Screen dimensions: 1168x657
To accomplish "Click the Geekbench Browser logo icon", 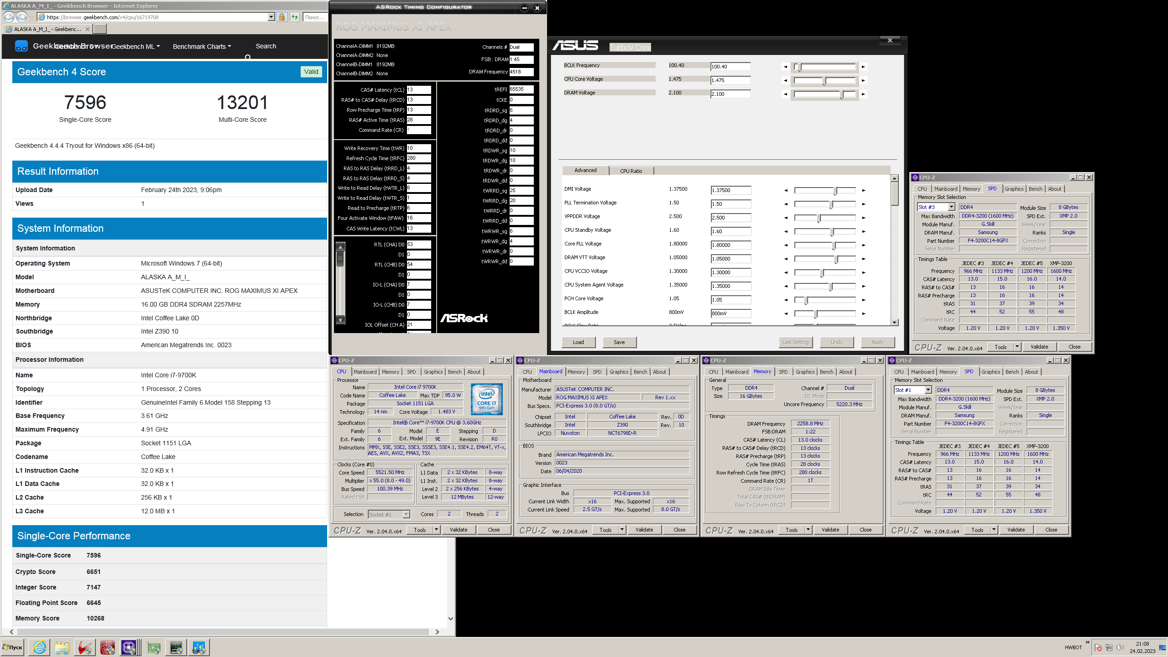I will coord(21,46).
